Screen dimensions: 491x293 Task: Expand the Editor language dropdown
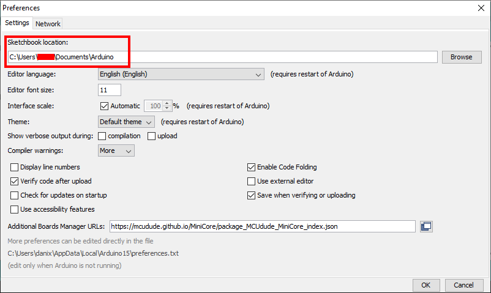click(181, 74)
